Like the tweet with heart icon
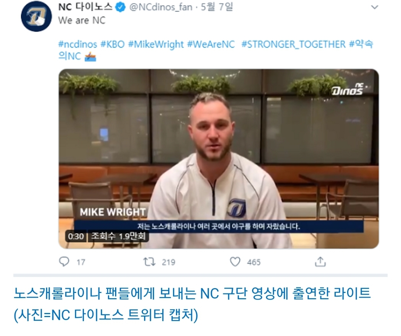401x336 pixels. tap(235, 262)
